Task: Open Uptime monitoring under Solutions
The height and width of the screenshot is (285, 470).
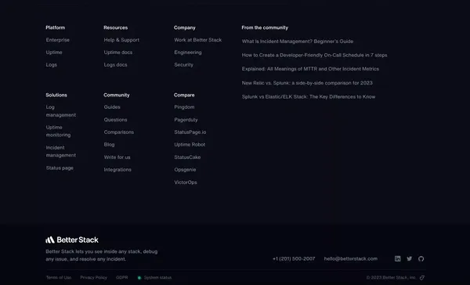Action: click(58, 131)
